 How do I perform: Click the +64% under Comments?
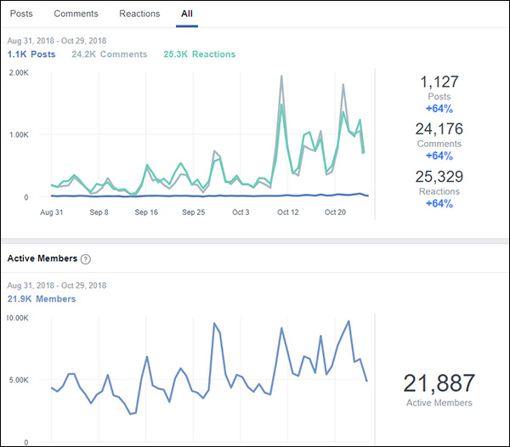[439, 156]
